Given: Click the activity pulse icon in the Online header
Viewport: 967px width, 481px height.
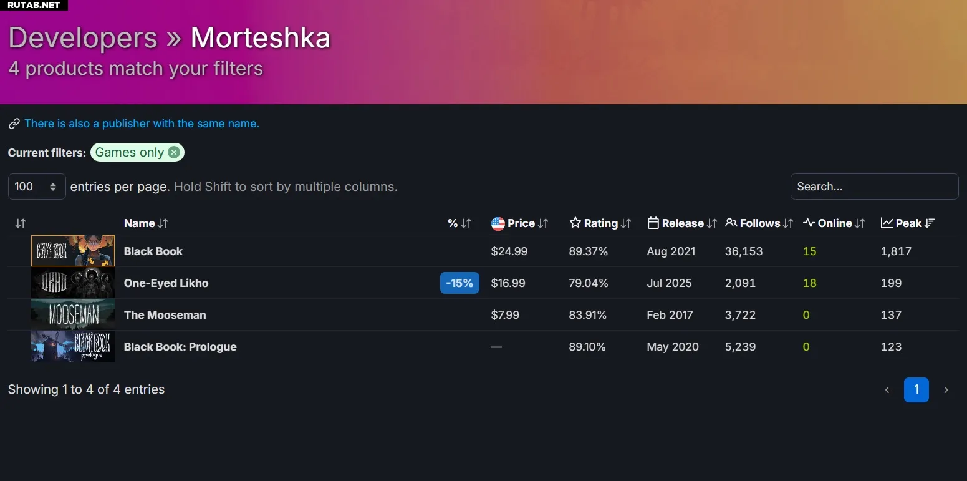Looking at the screenshot, I should pos(809,223).
